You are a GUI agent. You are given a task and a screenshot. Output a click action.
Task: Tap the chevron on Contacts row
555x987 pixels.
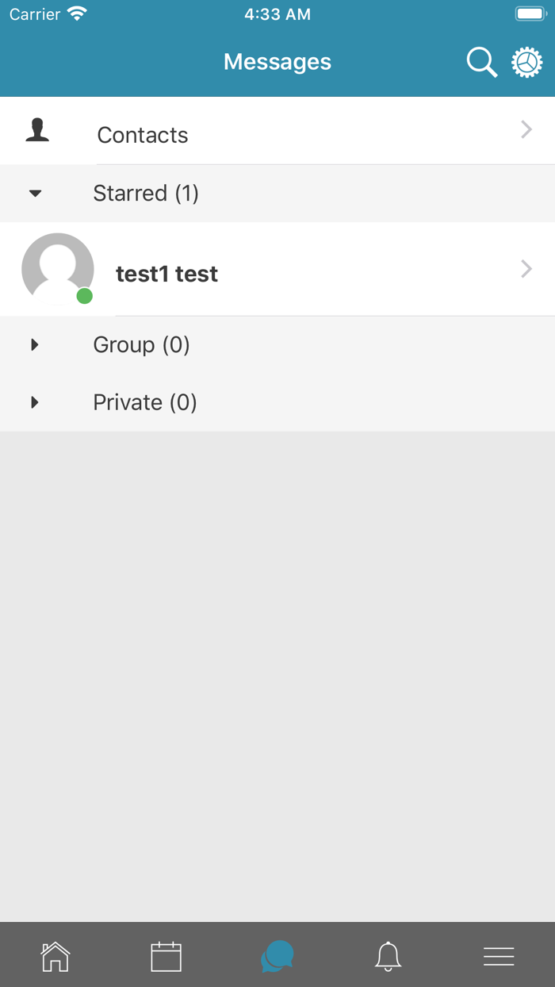526,130
